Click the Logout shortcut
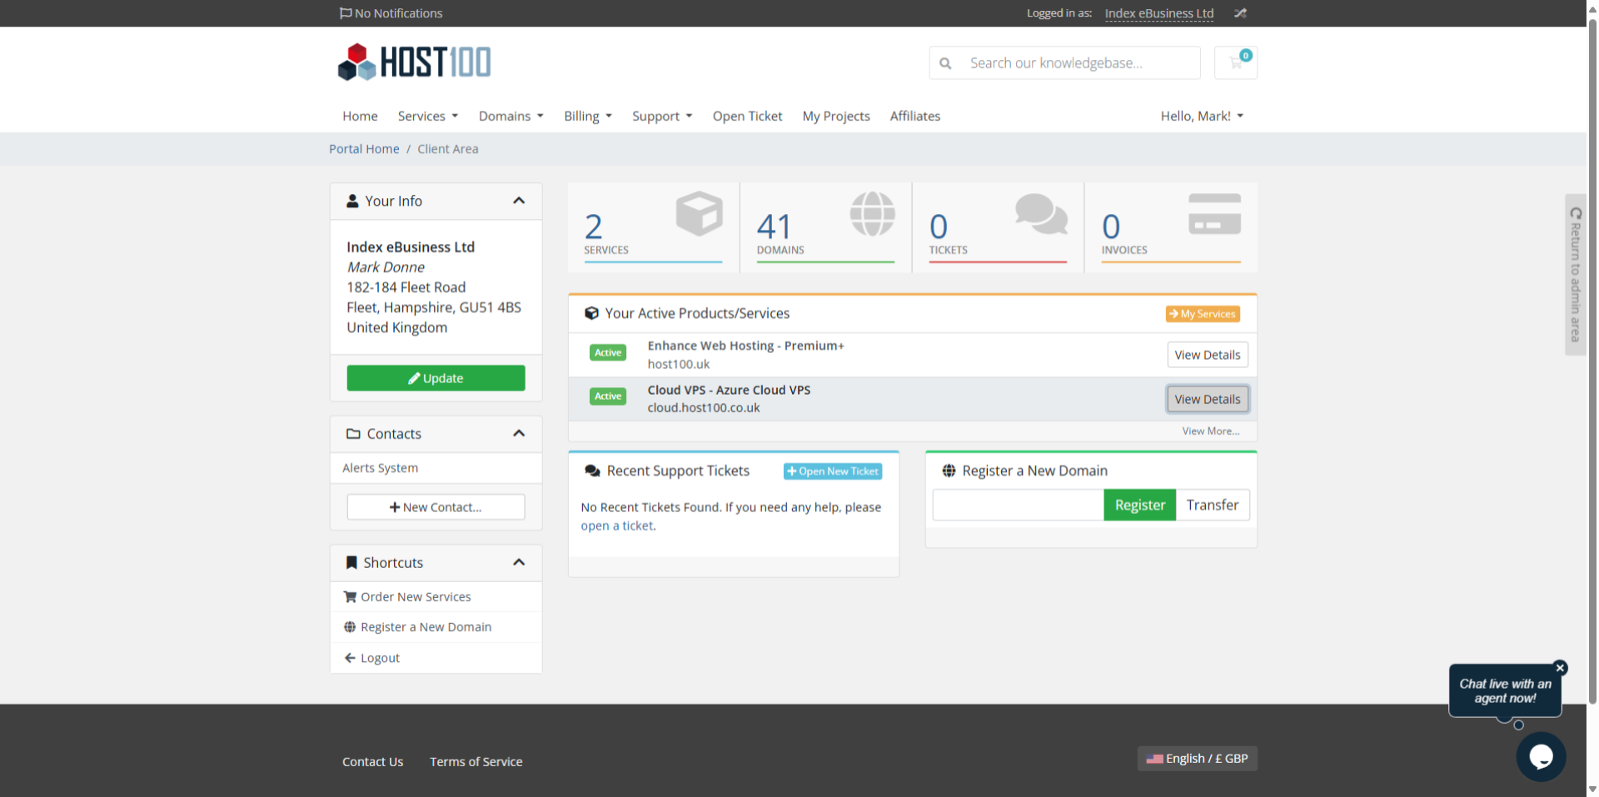 point(436,658)
